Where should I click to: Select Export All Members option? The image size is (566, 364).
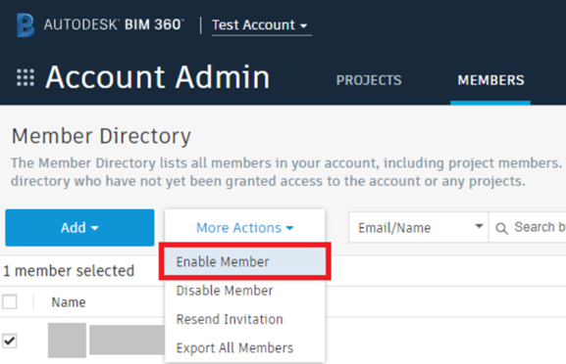click(244, 347)
